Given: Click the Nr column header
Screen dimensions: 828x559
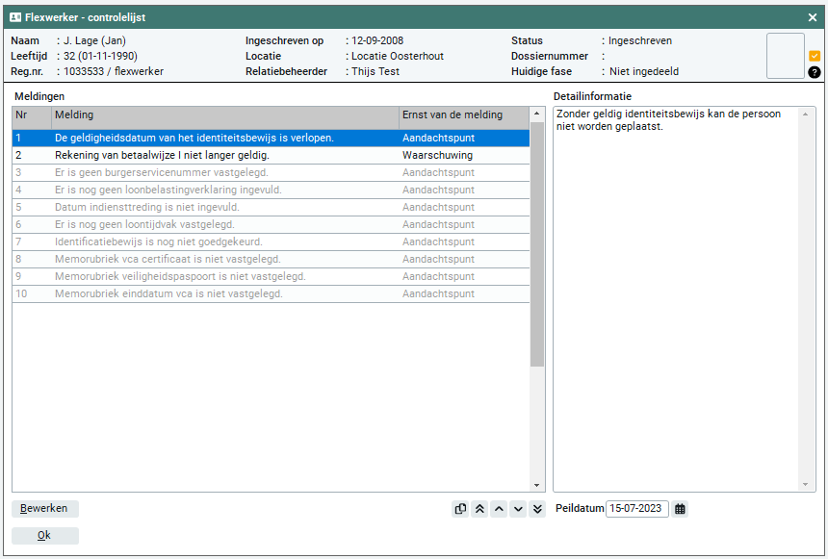Looking at the screenshot, I should 31,115.
